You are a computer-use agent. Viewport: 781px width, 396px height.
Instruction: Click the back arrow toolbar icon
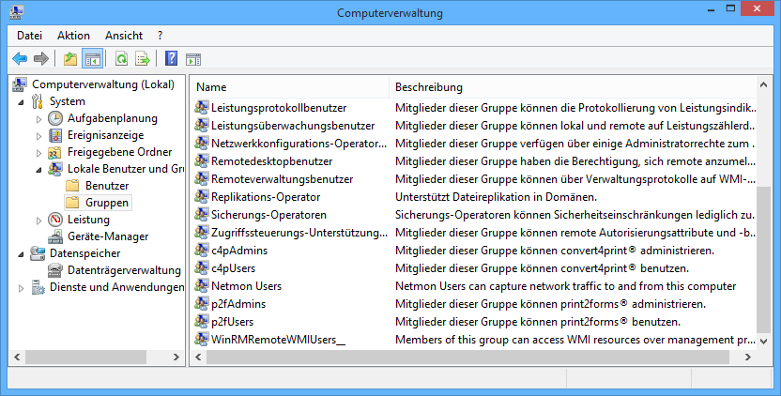pyautogui.click(x=20, y=59)
